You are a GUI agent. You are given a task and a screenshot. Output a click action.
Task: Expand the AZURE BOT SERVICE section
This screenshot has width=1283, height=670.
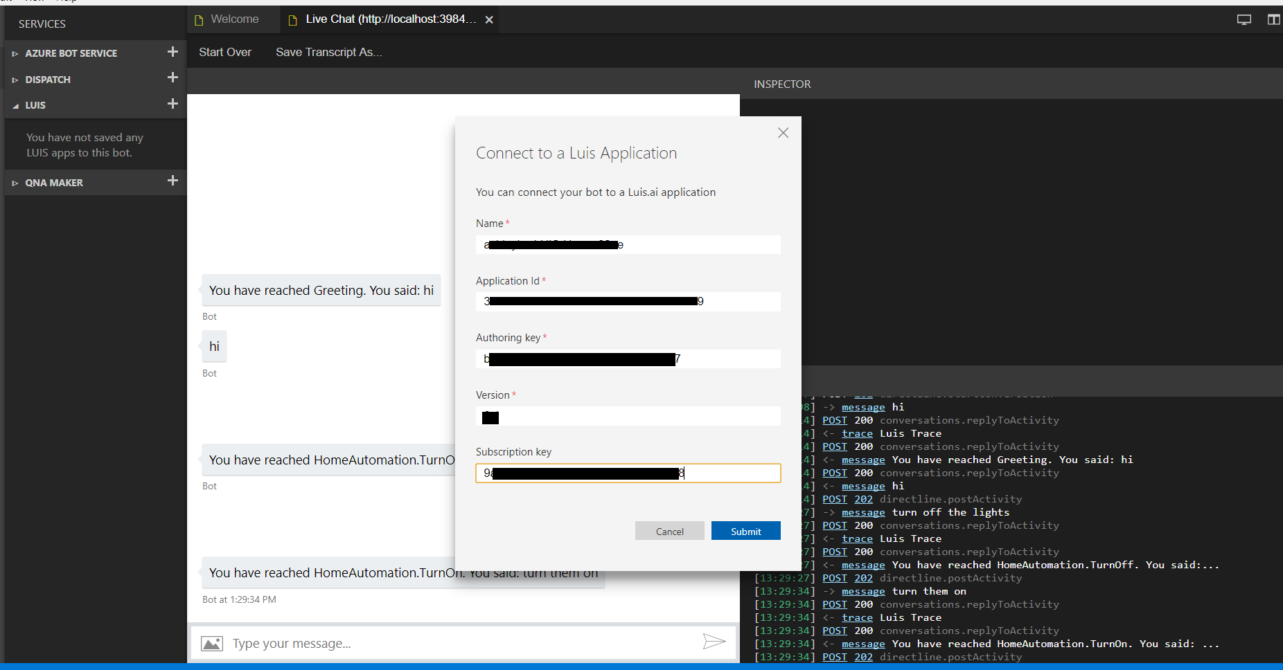[x=15, y=52]
